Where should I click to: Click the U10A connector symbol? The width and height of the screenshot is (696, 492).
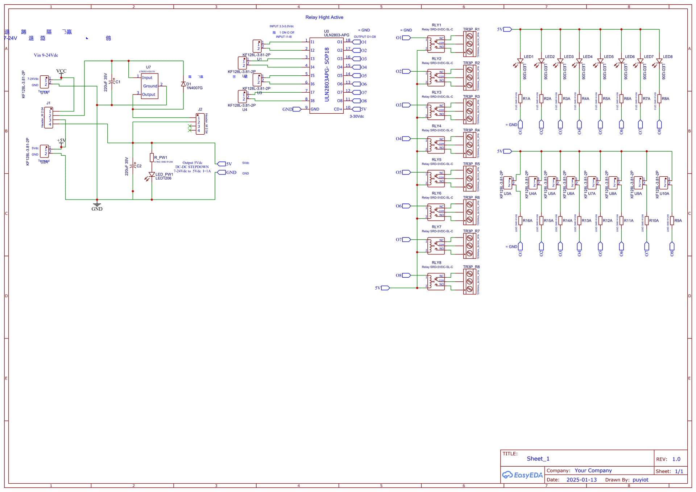click(x=664, y=183)
